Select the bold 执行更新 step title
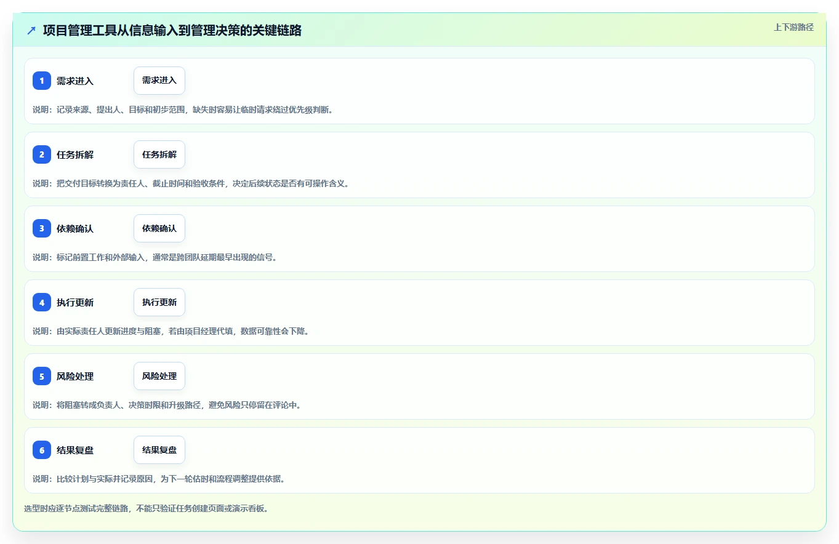 tap(75, 302)
